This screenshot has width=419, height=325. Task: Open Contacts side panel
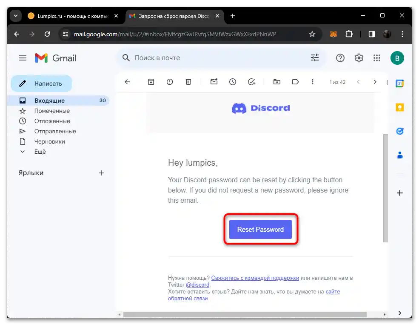click(399, 155)
